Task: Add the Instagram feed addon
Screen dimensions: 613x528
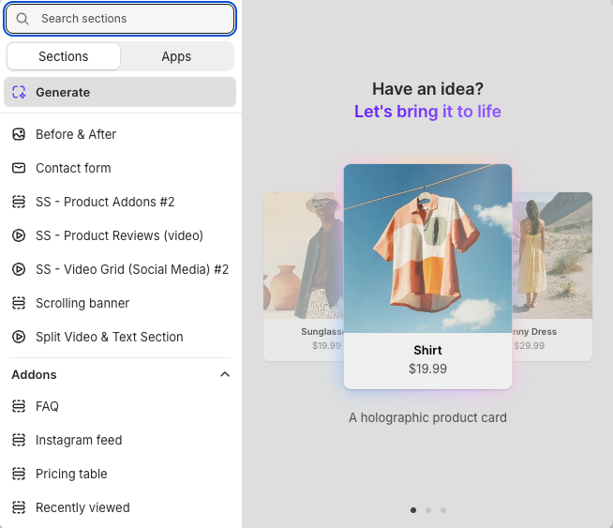Action: tap(120, 440)
